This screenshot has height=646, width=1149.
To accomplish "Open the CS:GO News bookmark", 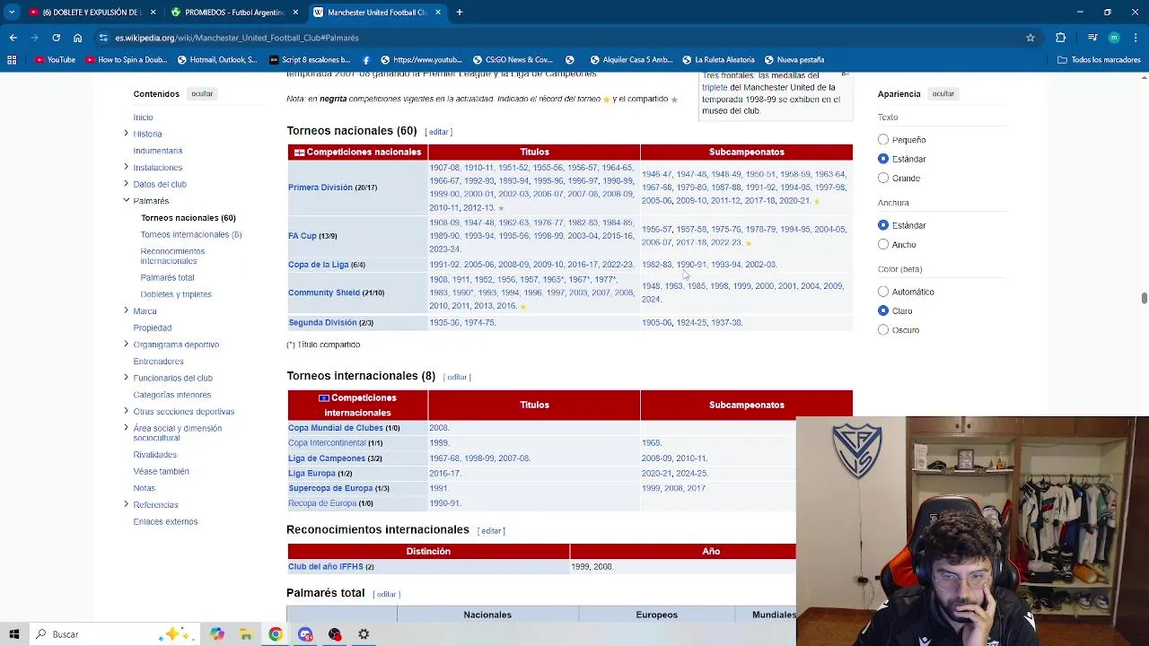I will point(513,60).
